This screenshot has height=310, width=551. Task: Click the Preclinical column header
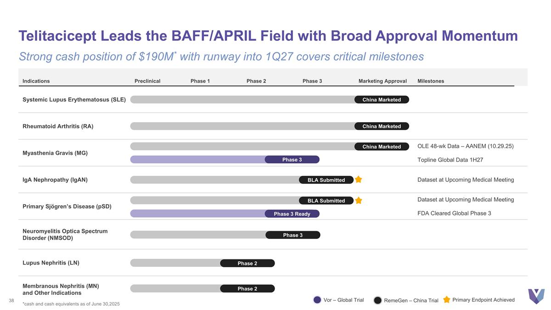pyautogui.click(x=147, y=81)
